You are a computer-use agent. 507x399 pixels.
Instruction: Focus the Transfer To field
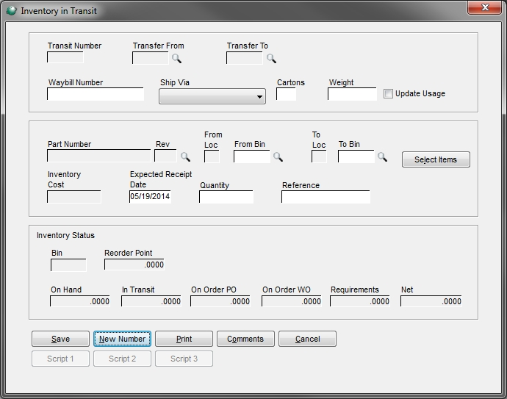coord(245,58)
